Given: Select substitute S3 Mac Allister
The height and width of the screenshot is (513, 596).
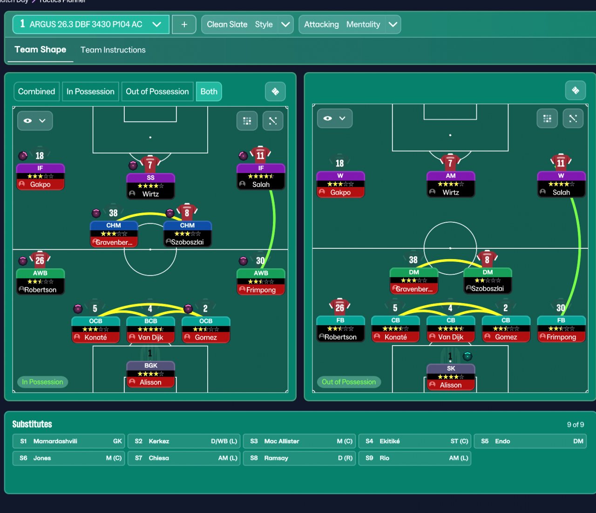Looking at the screenshot, I should pos(299,441).
